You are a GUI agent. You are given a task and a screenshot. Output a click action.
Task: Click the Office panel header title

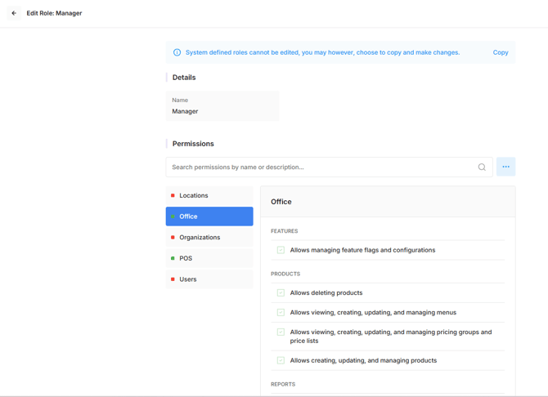pyautogui.click(x=281, y=202)
